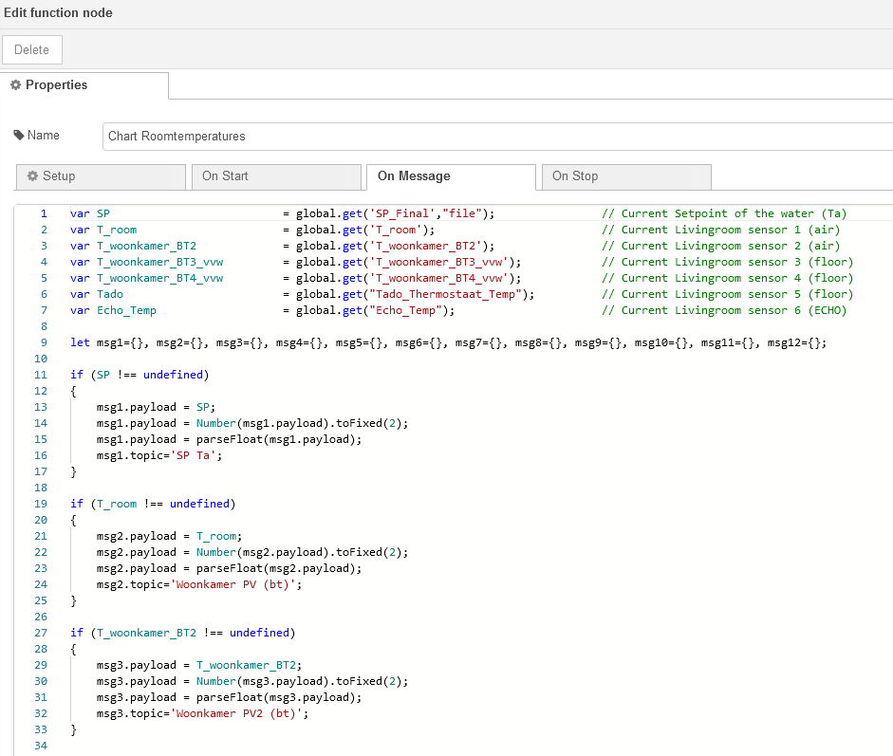Click the gear icon on the Properties tab
This screenshot has height=756, width=893.
coord(17,85)
